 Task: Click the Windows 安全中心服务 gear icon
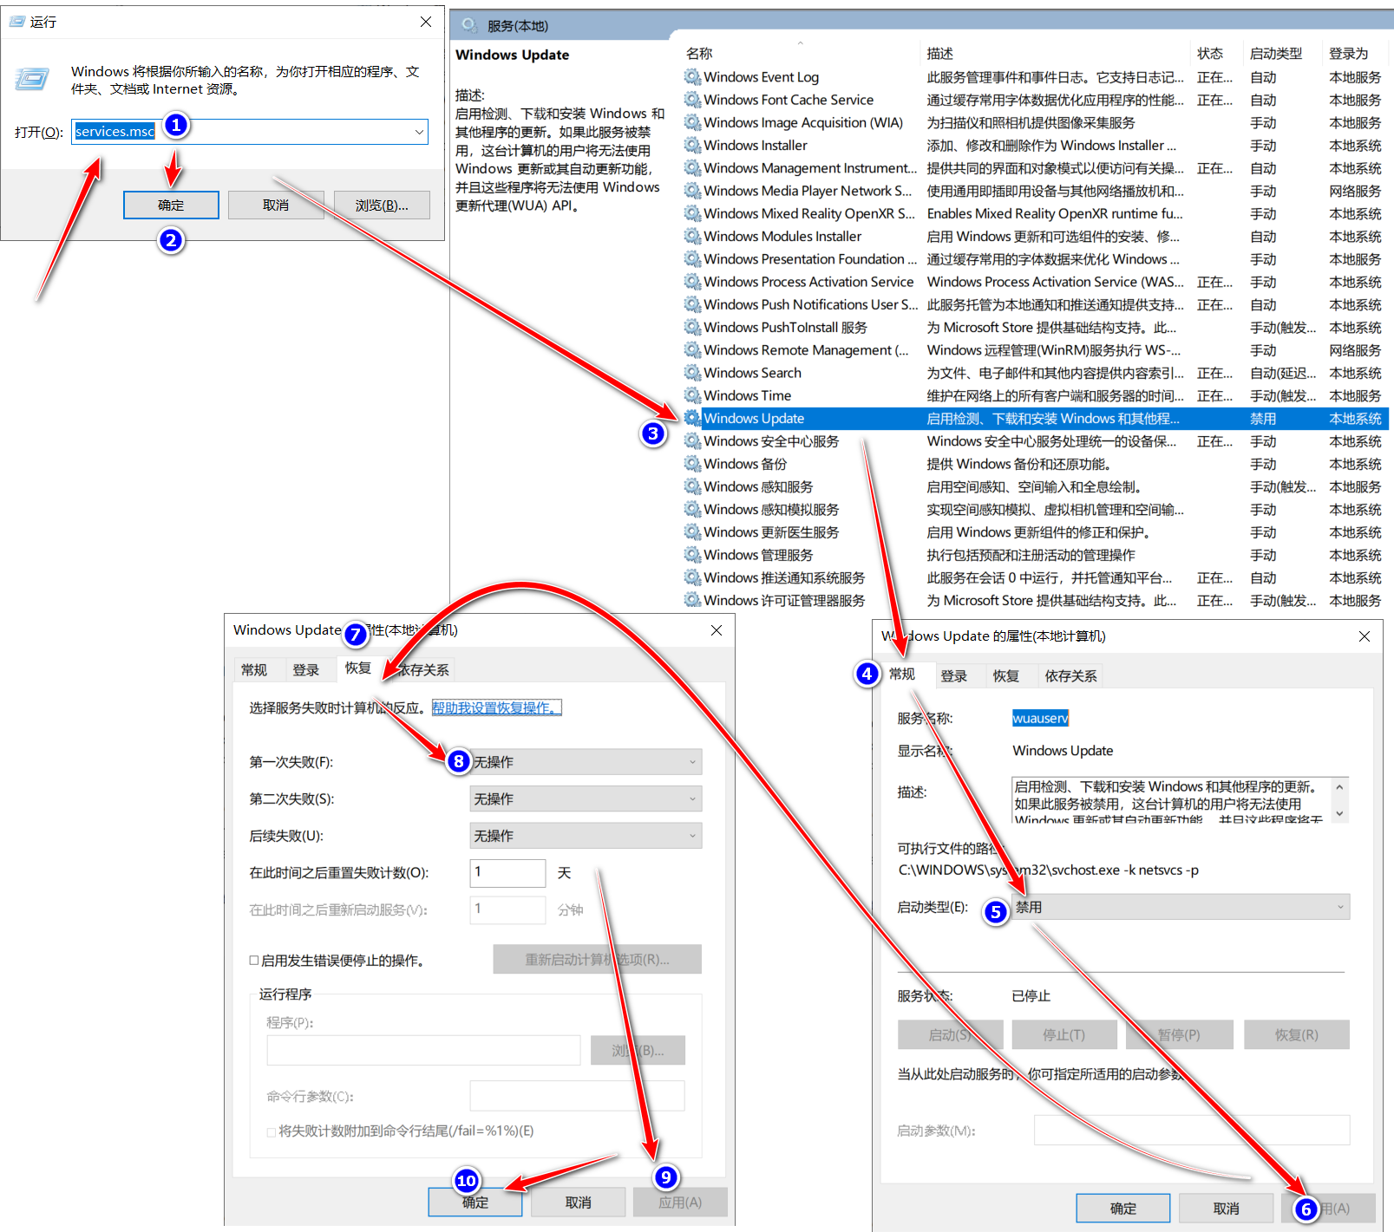click(x=692, y=441)
